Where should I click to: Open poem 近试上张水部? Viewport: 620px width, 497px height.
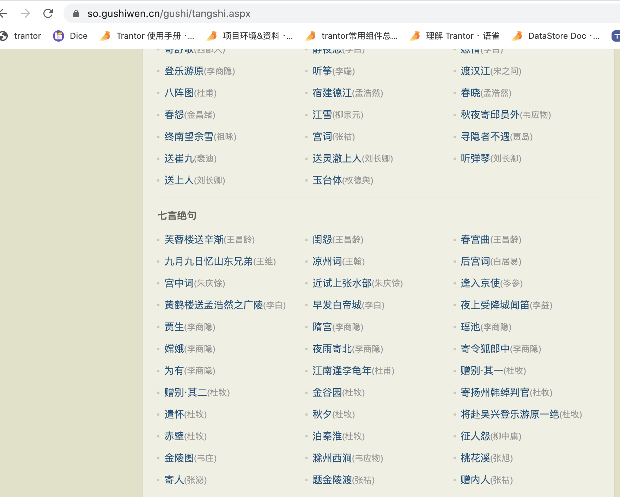click(x=342, y=283)
